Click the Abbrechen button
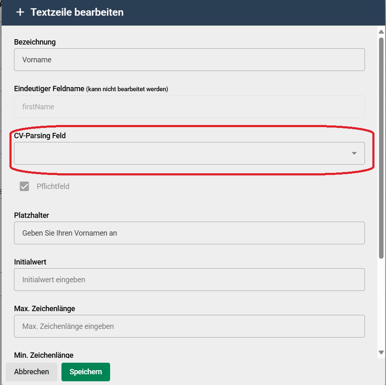 click(x=31, y=372)
